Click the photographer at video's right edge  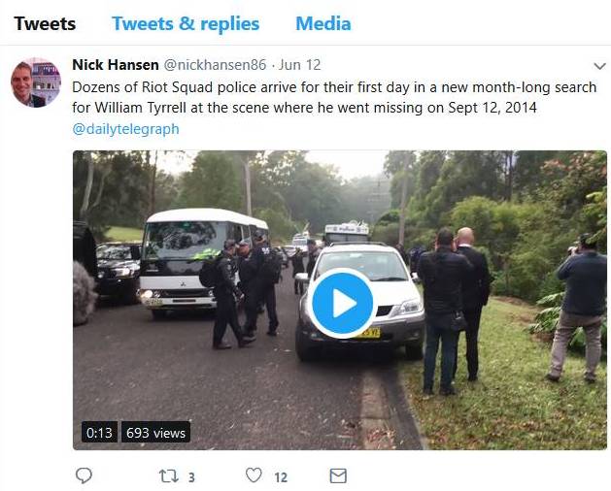click(x=581, y=301)
